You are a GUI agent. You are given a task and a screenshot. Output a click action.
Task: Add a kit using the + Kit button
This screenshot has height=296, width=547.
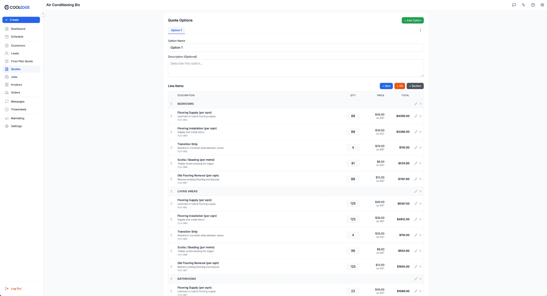click(400, 86)
